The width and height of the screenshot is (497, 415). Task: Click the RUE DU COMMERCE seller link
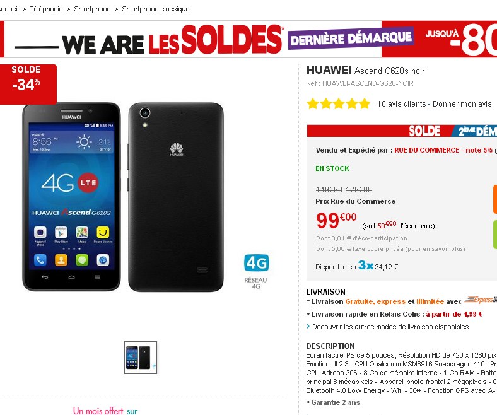[x=426, y=150]
